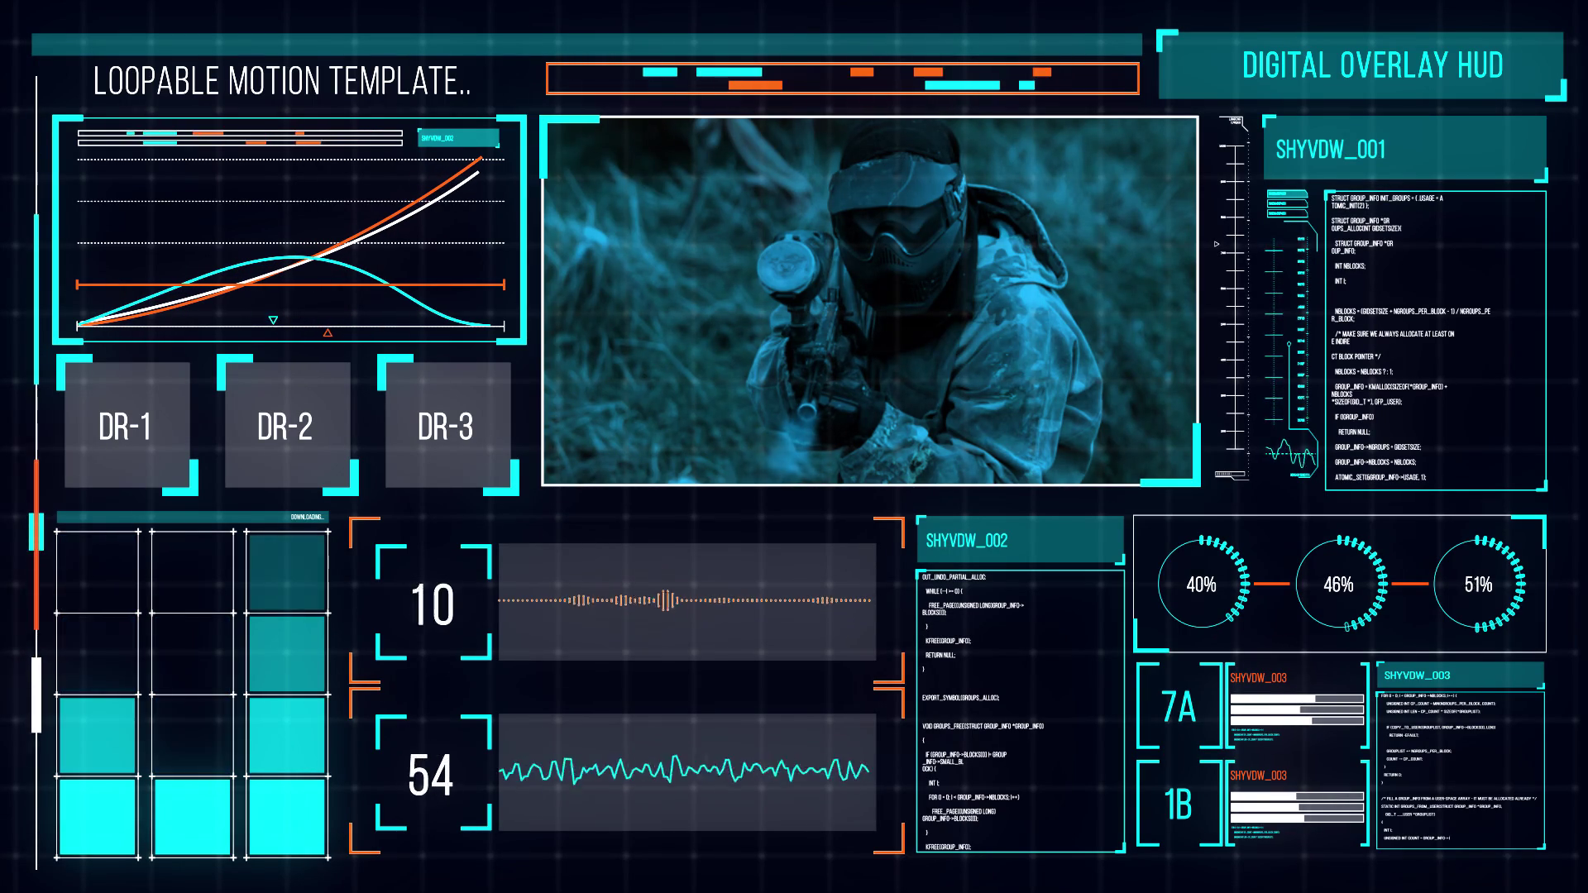Click the orange audio waveform display

click(x=686, y=601)
